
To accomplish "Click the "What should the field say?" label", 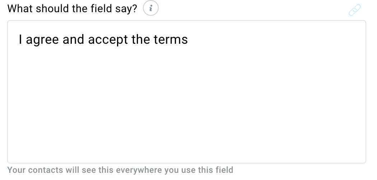I will tap(72, 9).
